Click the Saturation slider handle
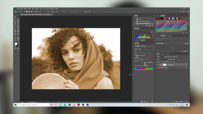This screenshot has width=203, height=114. [142, 60]
